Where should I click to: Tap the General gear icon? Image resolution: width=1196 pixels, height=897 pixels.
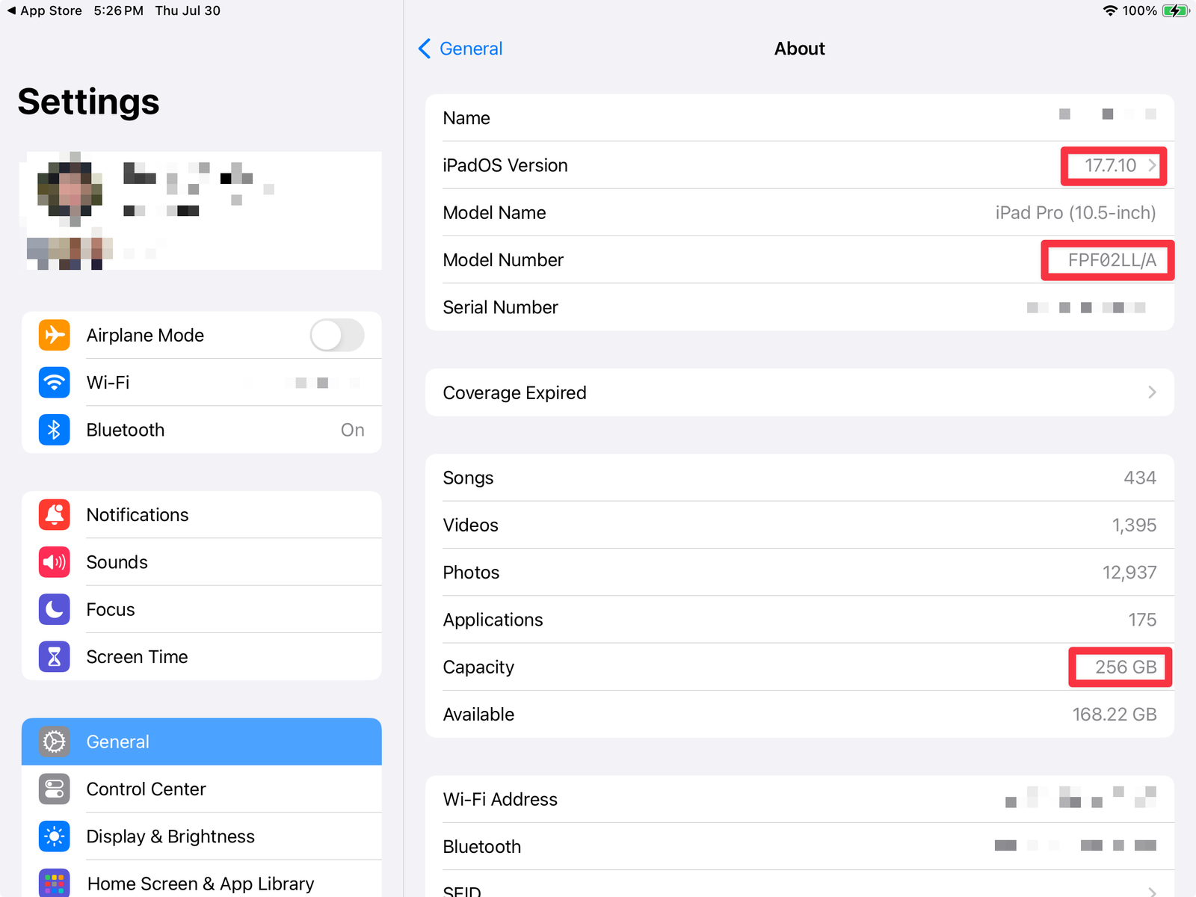[55, 742]
